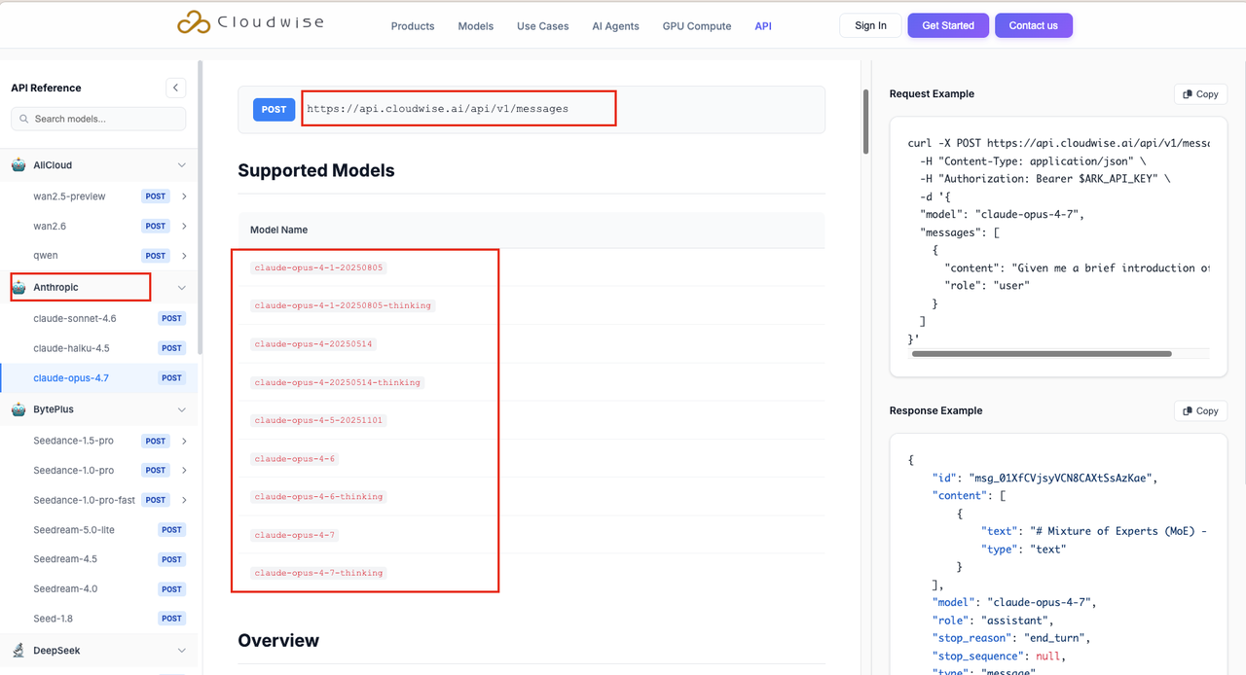Screen dimensions: 1246x675
Task: Click the Supported Models heading
Action: click(x=316, y=171)
